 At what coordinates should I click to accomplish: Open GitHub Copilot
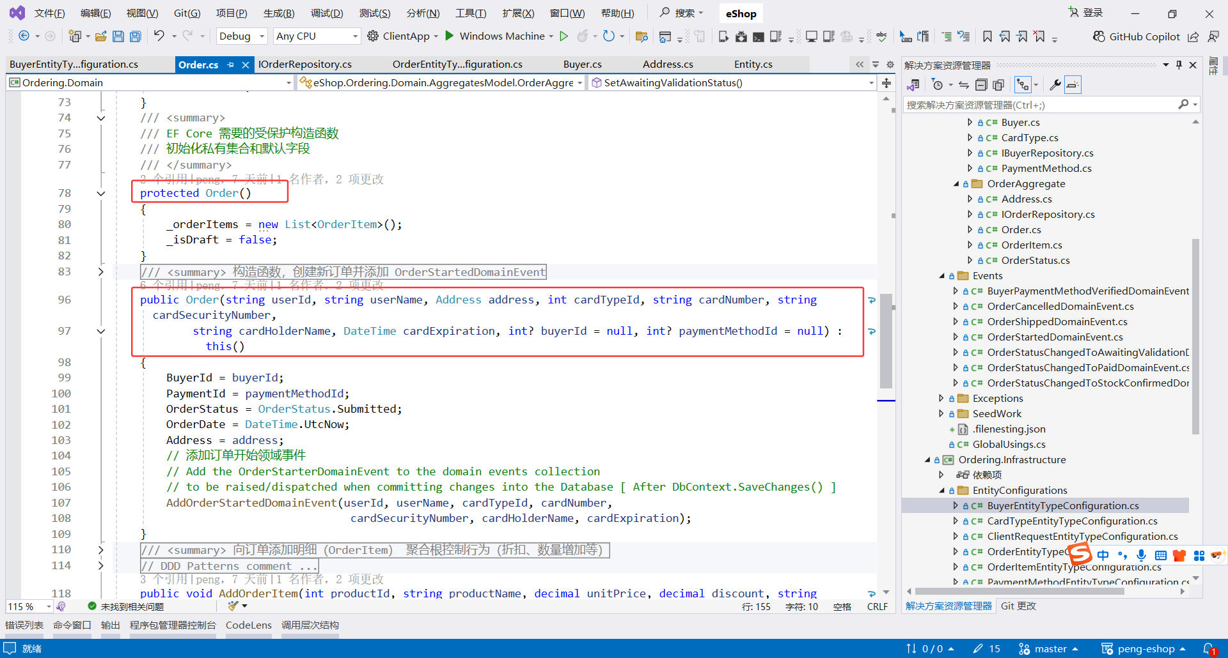[1137, 36]
